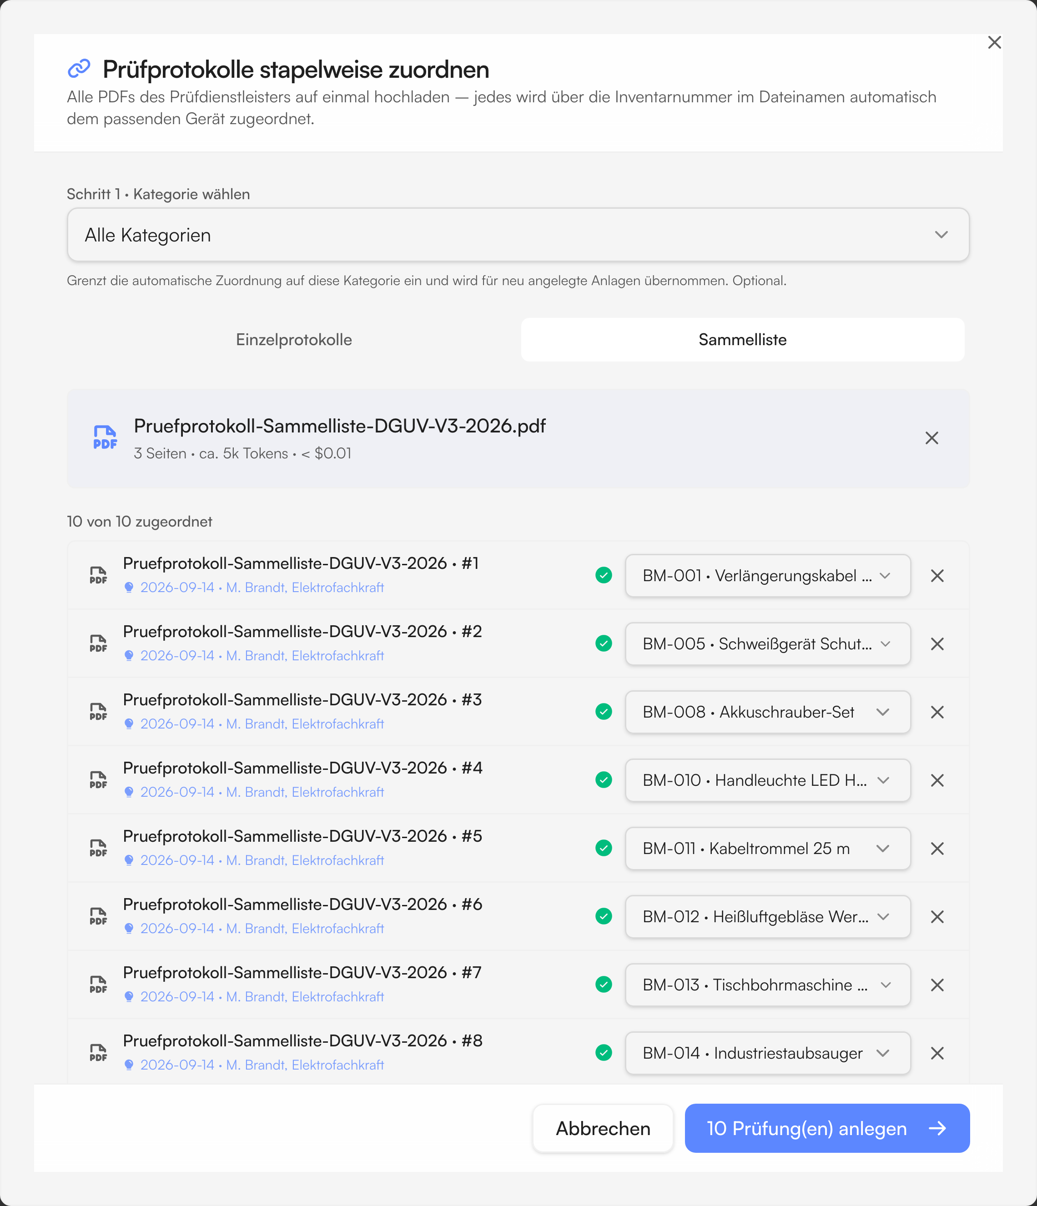The width and height of the screenshot is (1037, 1206).
Task: Remove row #5 assignment
Action: [x=937, y=848]
